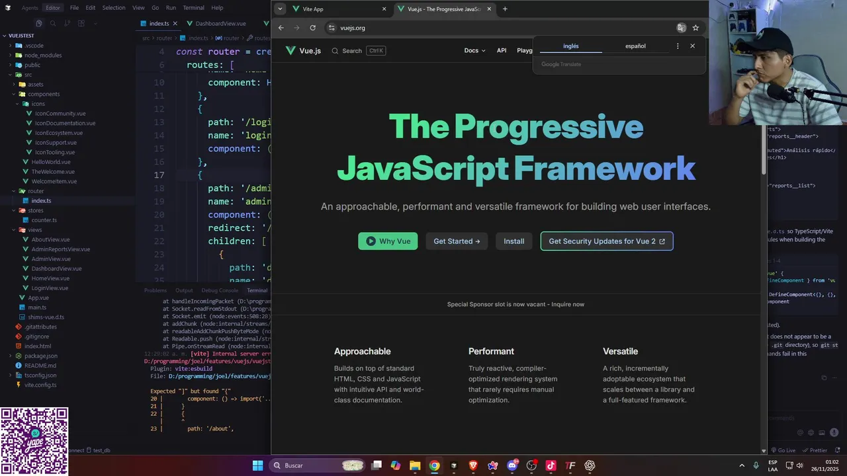847x476 pixels.
Task: Expand the .vscode folder
Action: 34,46
